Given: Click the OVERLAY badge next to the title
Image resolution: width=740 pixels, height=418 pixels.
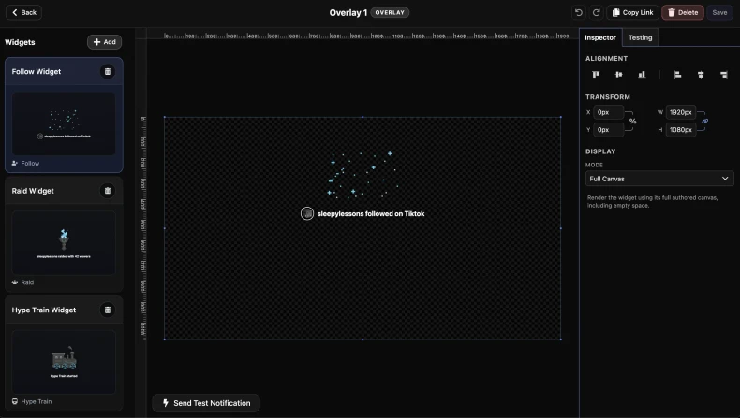Looking at the screenshot, I should point(390,13).
